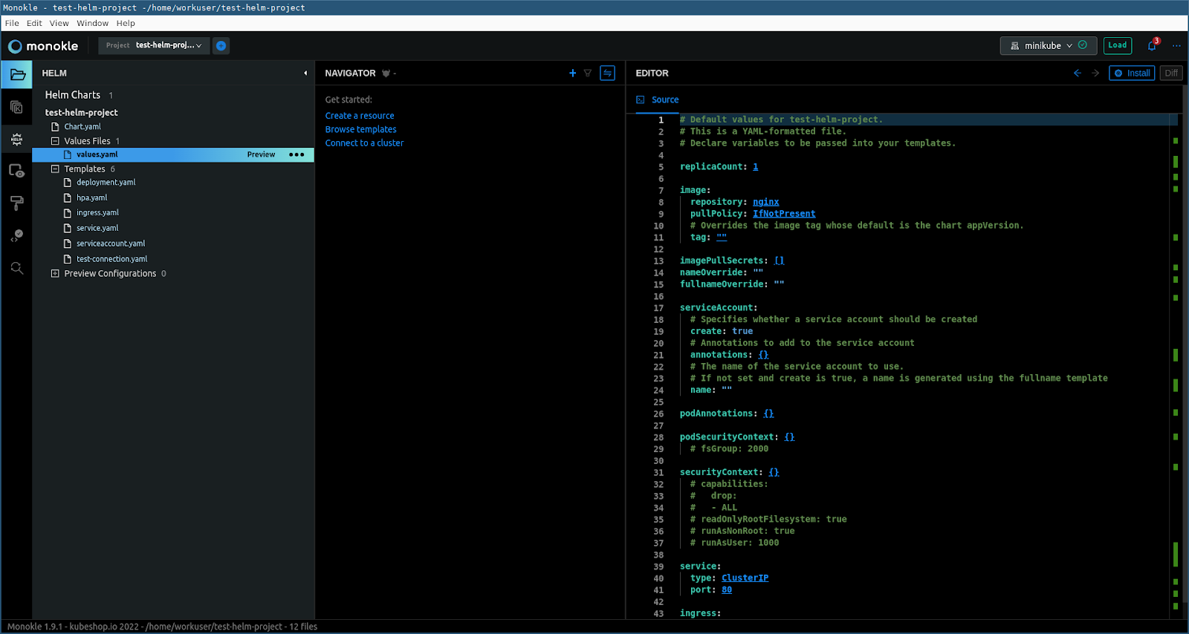Screen dimensions: 1189x634
Task: Collapse the Templates tree node
Action: [55, 169]
